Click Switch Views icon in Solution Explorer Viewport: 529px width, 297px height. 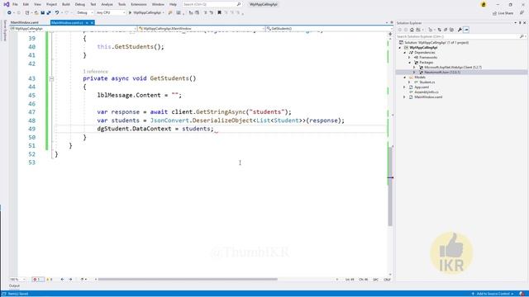pos(418,30)
